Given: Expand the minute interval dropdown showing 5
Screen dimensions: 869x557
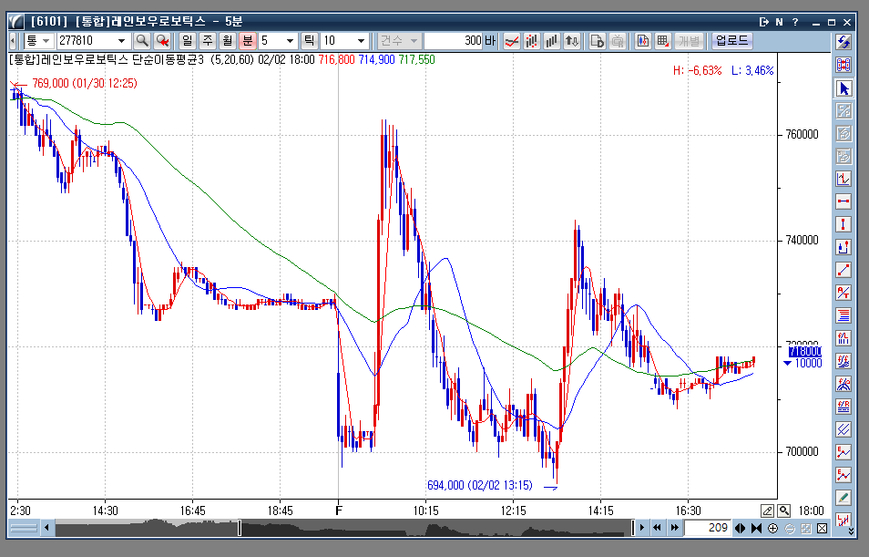Looking at the screenshot, I should [290, 40].
